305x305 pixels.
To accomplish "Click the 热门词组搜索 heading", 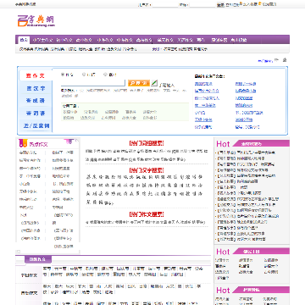I will click(147, 143).
